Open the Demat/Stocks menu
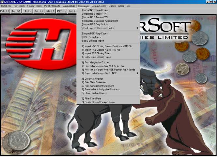Screen dimensions: 217x157 click(99, 6)
